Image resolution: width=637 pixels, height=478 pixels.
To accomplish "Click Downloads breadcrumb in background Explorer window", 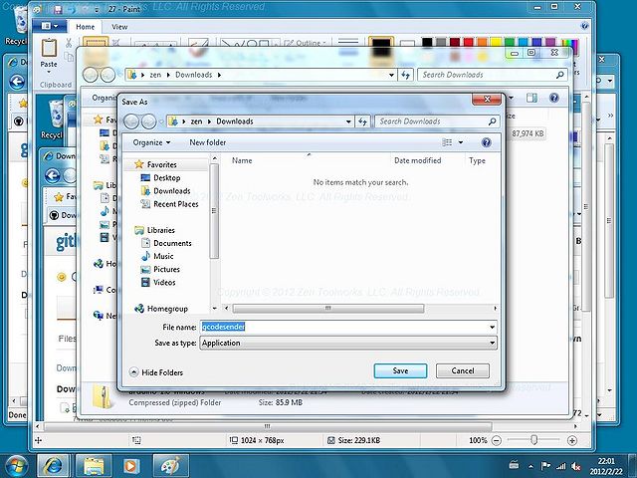I will coord(194,75).
